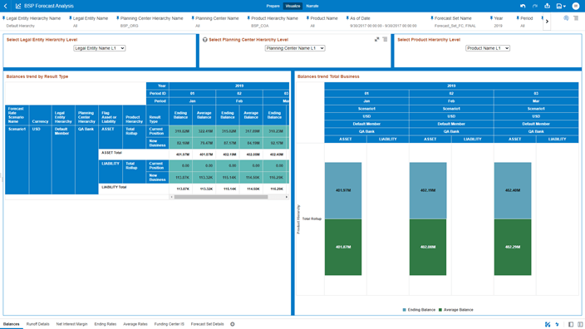Open the user avatar menu
Viewport: 585px width, 329px height.
tap(576, 6)
